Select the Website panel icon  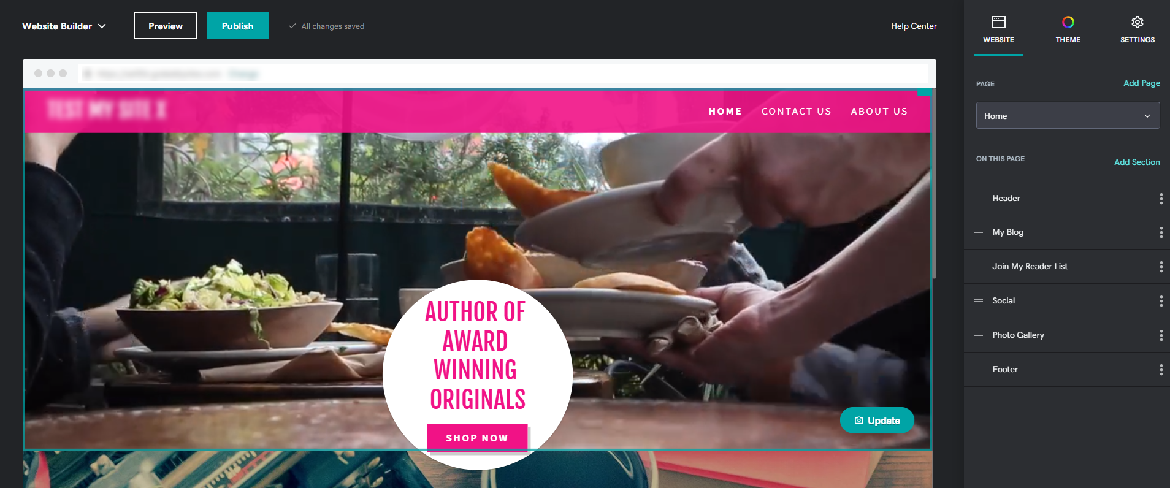(x=998, y=22)
